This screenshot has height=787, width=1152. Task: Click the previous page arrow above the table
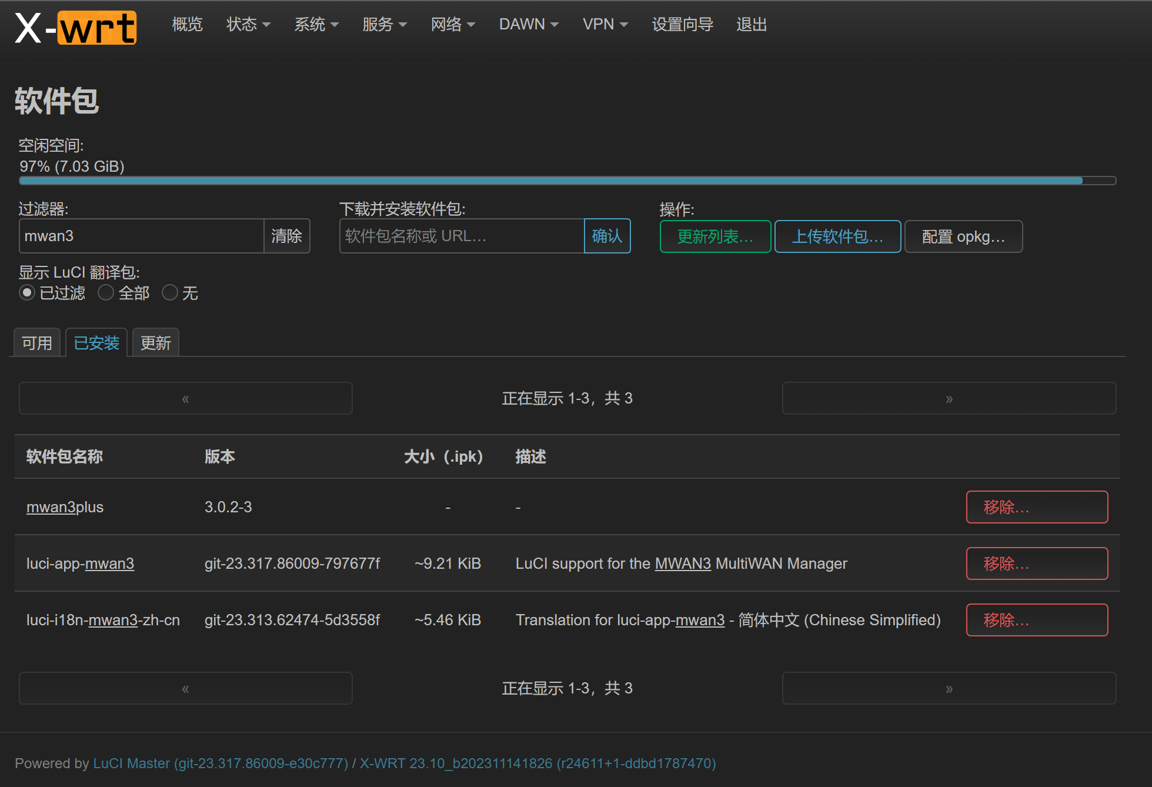(x=185, y=398)
